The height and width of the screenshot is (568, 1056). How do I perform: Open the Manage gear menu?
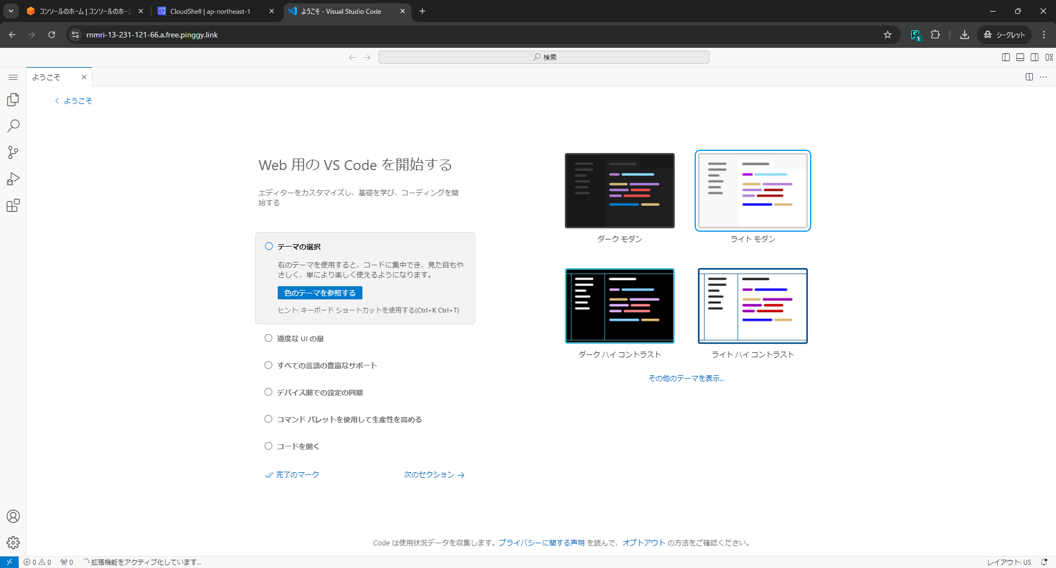(x=13, y=543)
